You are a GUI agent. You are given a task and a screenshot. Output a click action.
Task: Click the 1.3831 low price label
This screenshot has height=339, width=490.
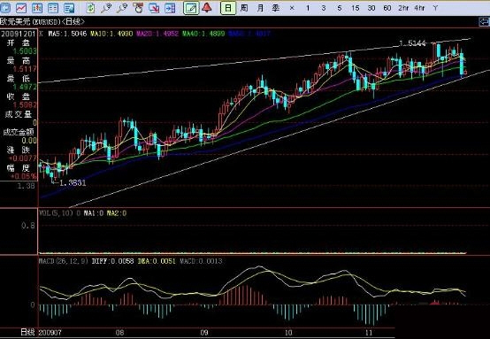point(73,182)
